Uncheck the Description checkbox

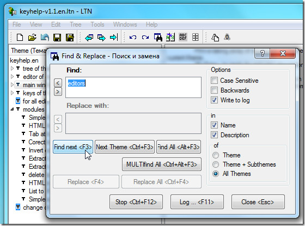pos(214,135)
